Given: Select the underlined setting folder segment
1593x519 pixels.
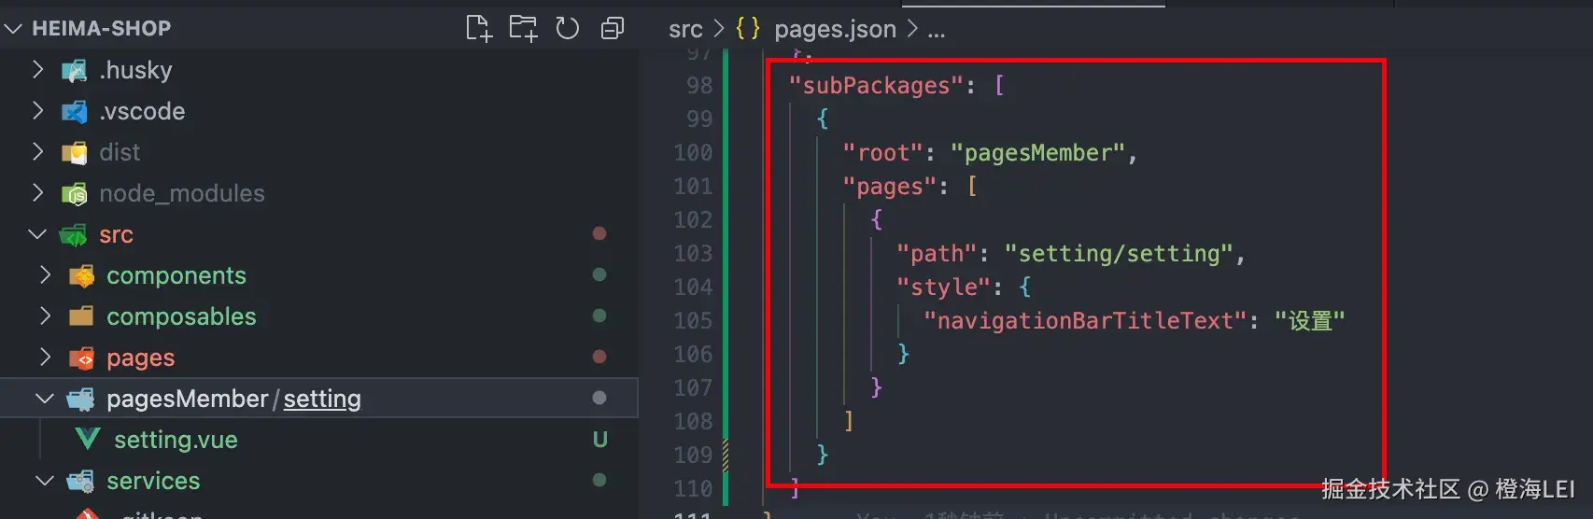Looking at the screenshot, I should 322,399.
